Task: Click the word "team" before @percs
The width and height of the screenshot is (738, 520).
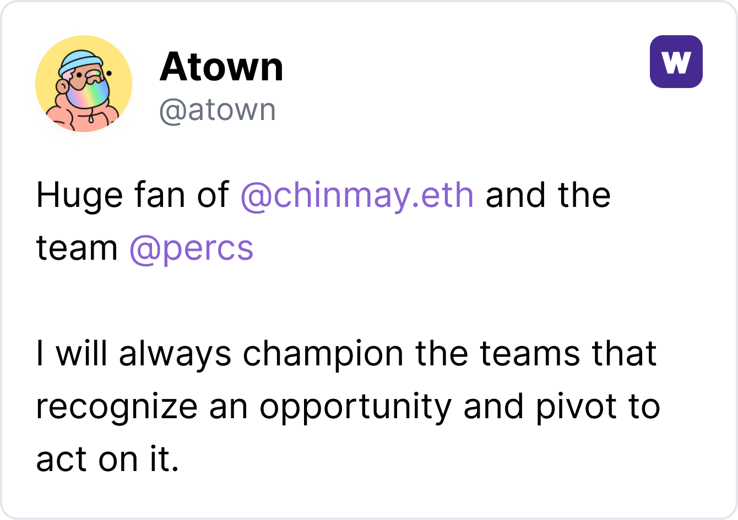Action: (x=77, y=248)
